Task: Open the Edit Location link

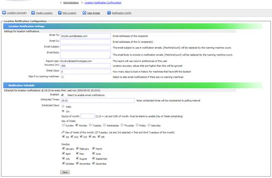Action: (70, 13)
